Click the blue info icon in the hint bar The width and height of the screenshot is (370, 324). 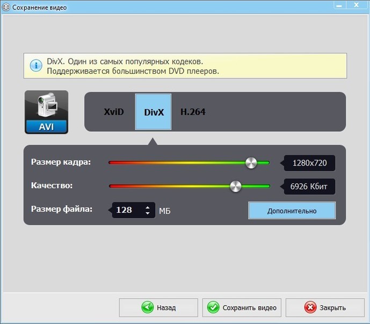[x=36, y=66]
